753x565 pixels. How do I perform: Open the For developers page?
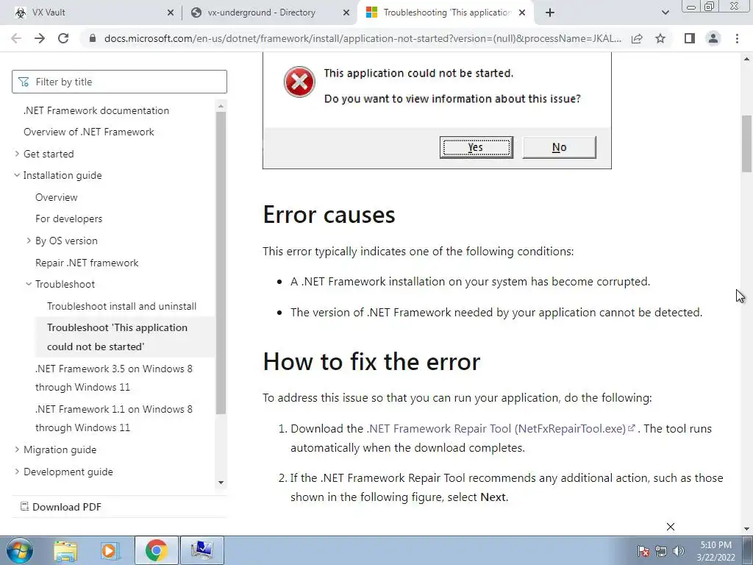tap(68, 218)
